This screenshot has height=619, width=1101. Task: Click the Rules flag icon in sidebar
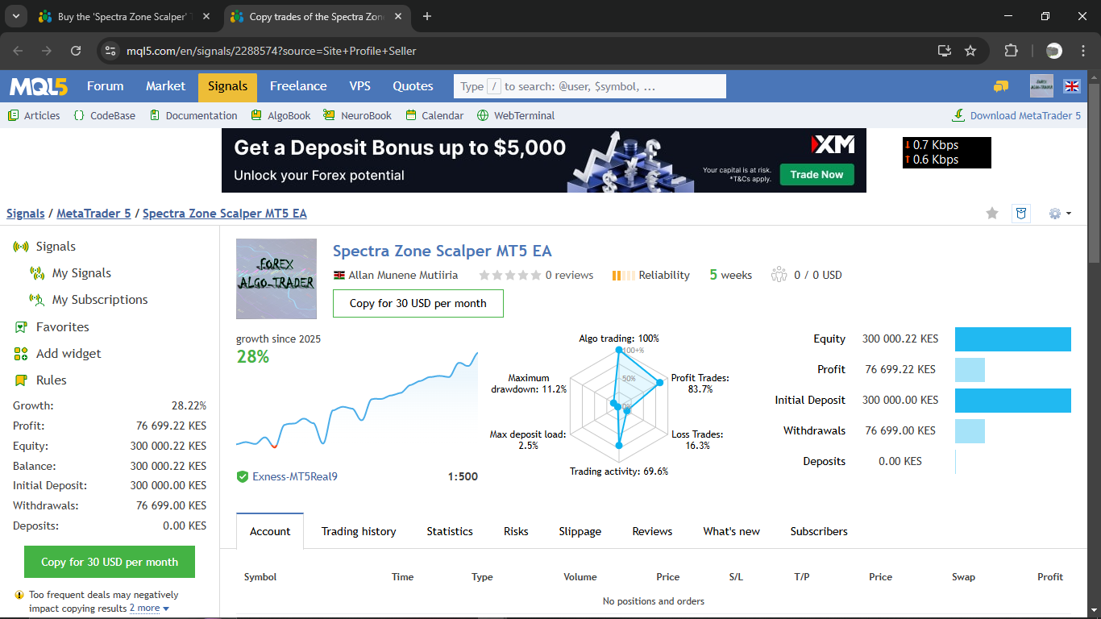pyautogui.click(x=22, y=380)
